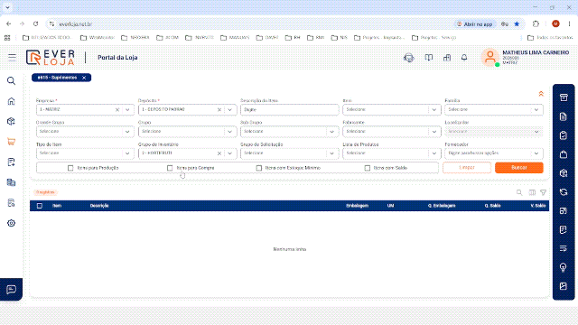Viewport: 578px width, 325px height.
Task: Sort by the Descrição column header
Action: pos(99,206)
